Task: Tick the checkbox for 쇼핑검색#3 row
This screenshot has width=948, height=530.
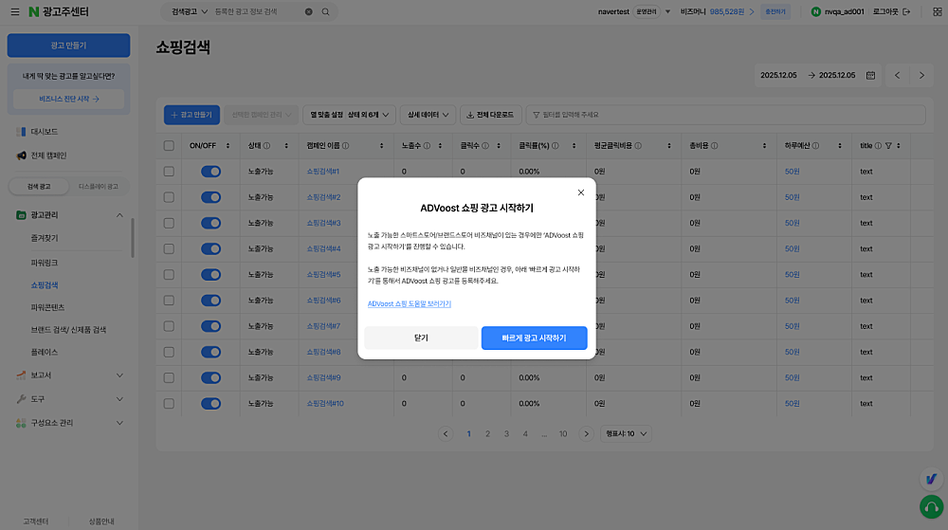Action: [169, 223]
